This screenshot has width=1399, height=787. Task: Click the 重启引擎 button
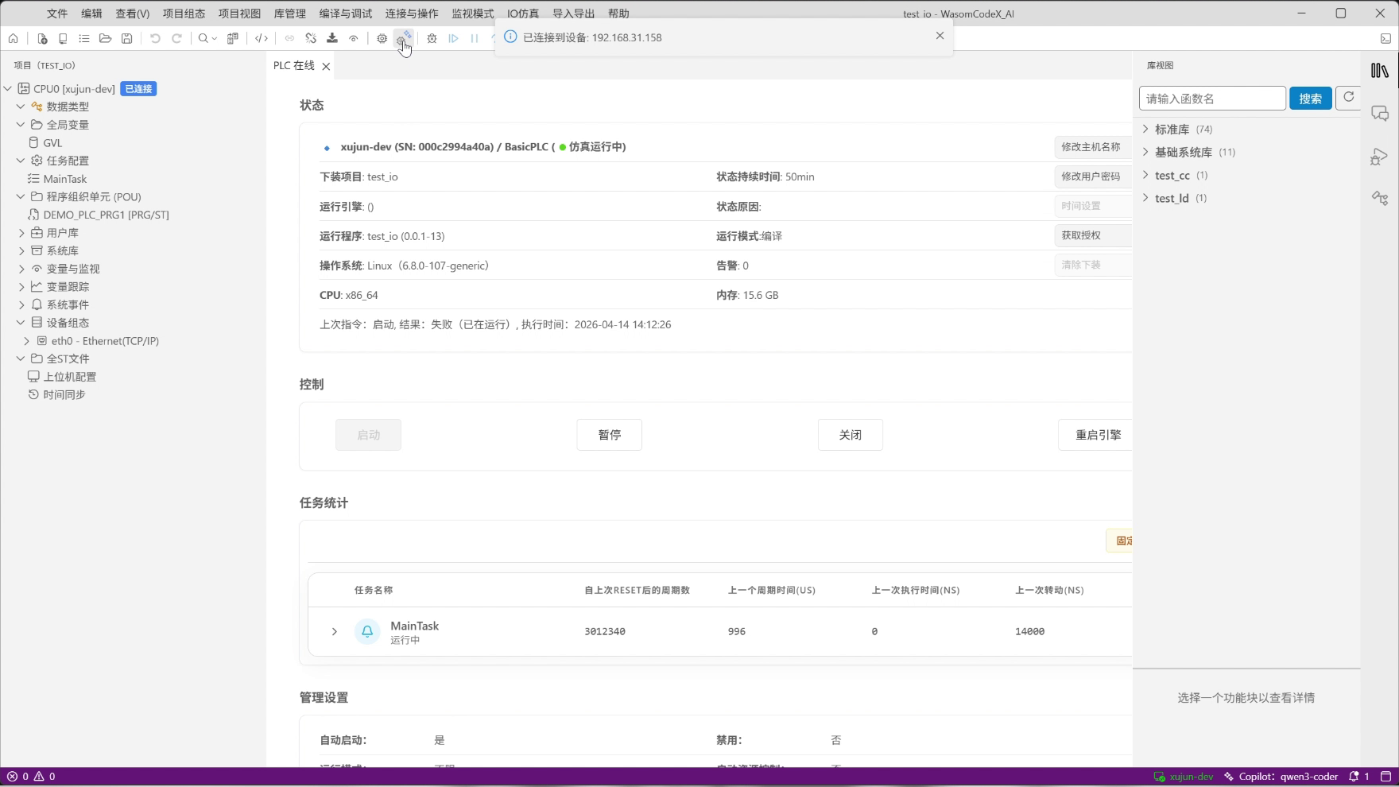[x=1095, y=435]
